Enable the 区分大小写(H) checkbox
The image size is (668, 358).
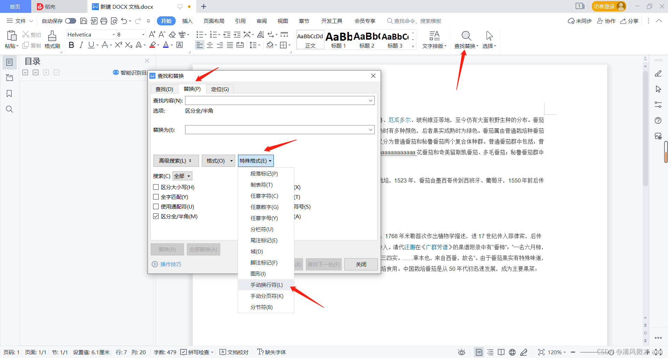(x=156, y=187)
